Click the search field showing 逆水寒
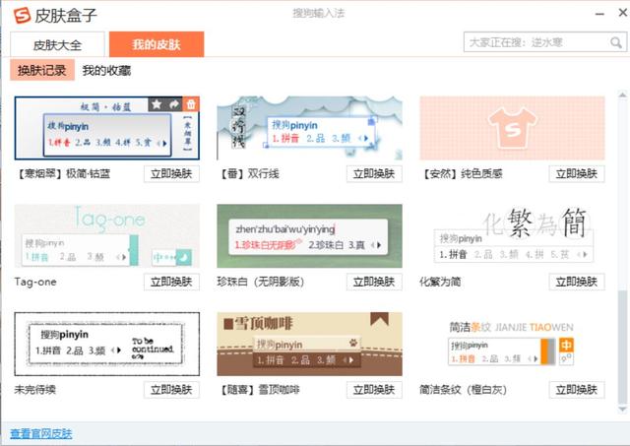 pyautogui.click(x=544, y=42)
